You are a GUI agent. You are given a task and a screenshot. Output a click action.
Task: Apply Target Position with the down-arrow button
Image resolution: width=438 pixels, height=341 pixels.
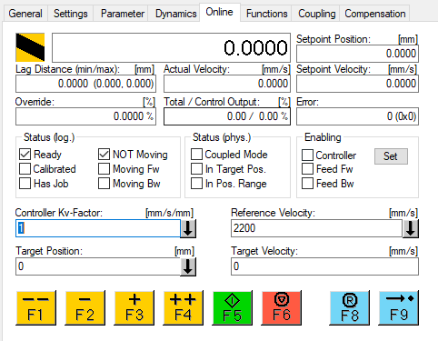pyautogui.click(x=188, y=266)
